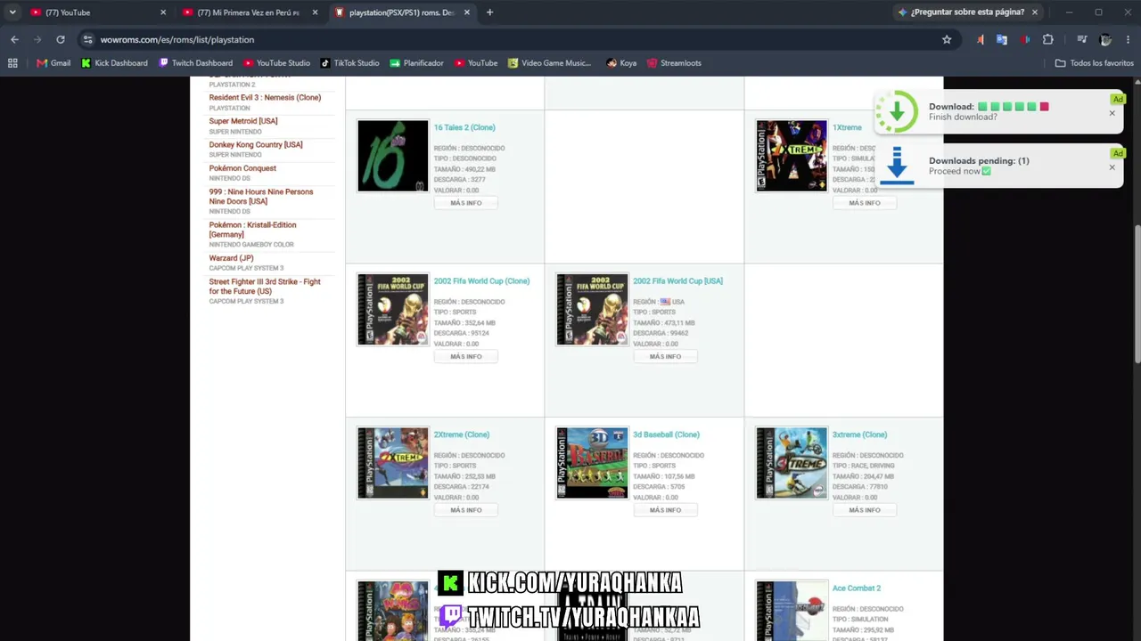Open 'Warzard (JP)' sidebar link

pos(231,258)
